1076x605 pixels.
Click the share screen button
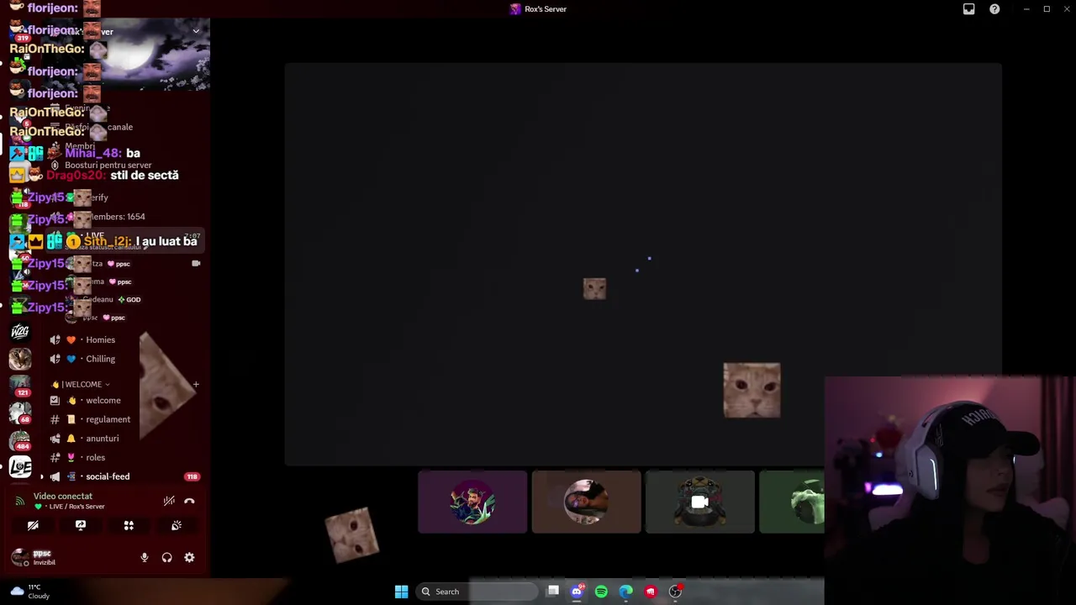click(81, 525)
